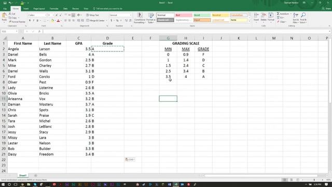This screenshot has width=332, height=187.
Task: Insert cells from Cells group
Action: point(256,18)
